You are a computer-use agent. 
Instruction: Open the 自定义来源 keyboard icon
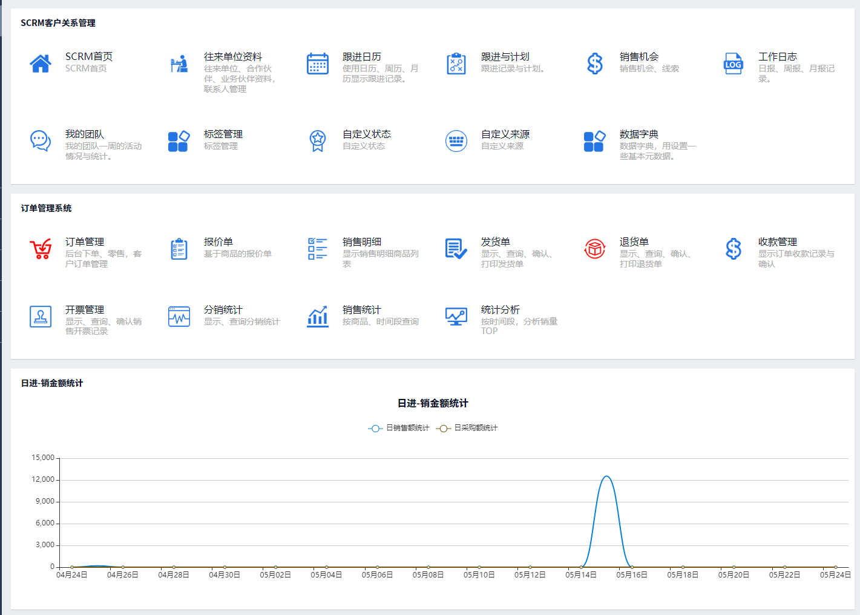[x=456, y=141]
